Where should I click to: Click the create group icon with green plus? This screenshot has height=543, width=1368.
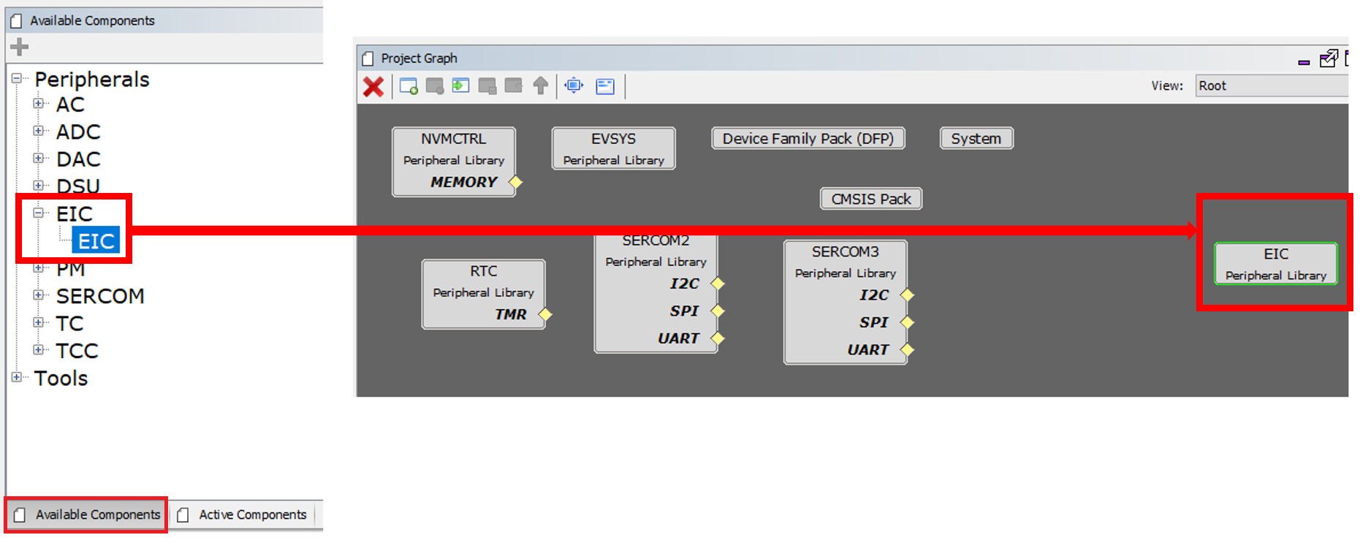tap(408, 86)
